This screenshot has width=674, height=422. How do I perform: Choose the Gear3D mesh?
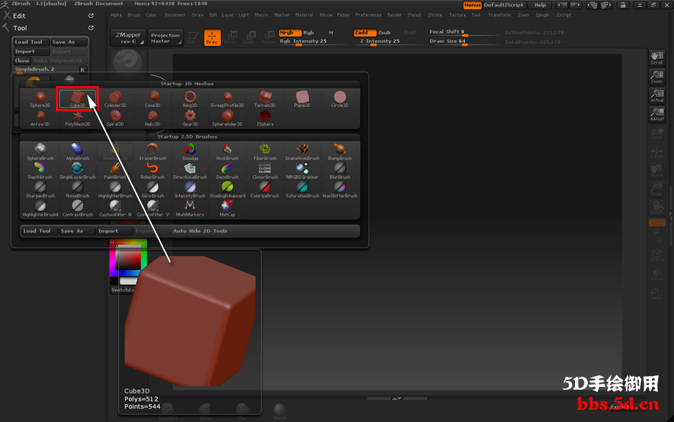point(190,118)
